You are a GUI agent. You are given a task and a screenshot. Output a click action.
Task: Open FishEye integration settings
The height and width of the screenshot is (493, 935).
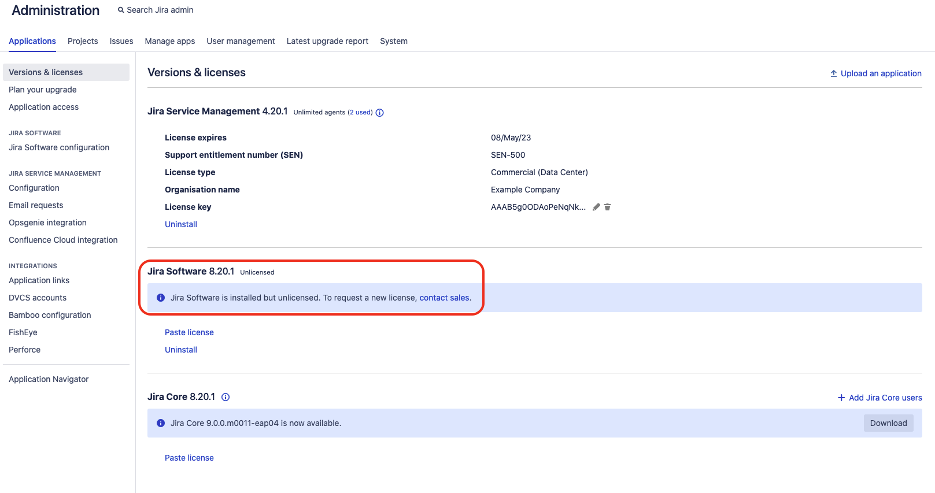[x=23, y=332]
